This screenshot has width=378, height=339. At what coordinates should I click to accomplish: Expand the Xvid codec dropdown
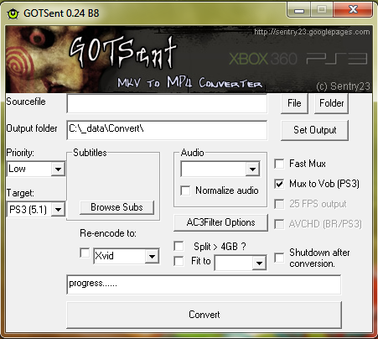tap(127, 256)
